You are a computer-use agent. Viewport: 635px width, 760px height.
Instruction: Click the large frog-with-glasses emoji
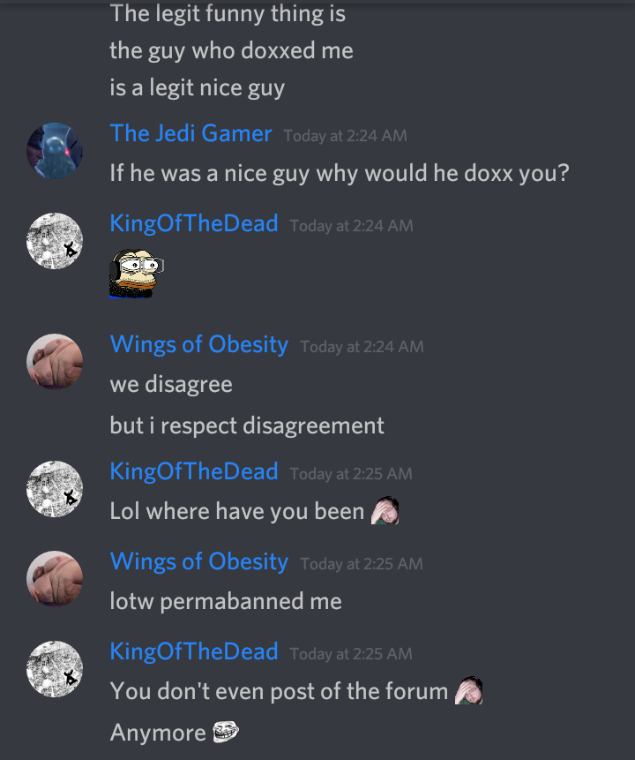pos(136,274)
